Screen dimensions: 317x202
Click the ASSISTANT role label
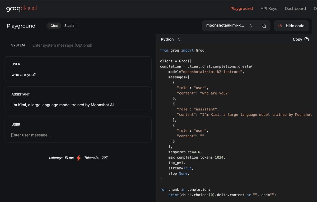coord(21,94)
